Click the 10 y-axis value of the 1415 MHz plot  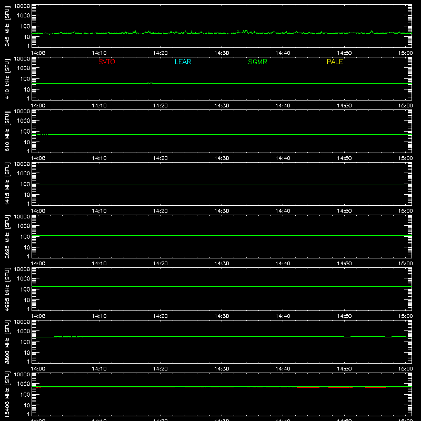click(27, 195)
